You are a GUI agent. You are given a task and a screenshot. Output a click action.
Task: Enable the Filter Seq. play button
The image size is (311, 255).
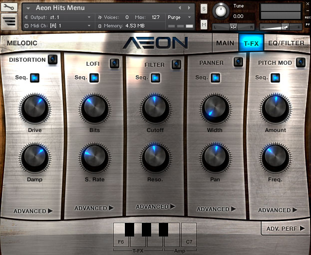pos(155,78)
